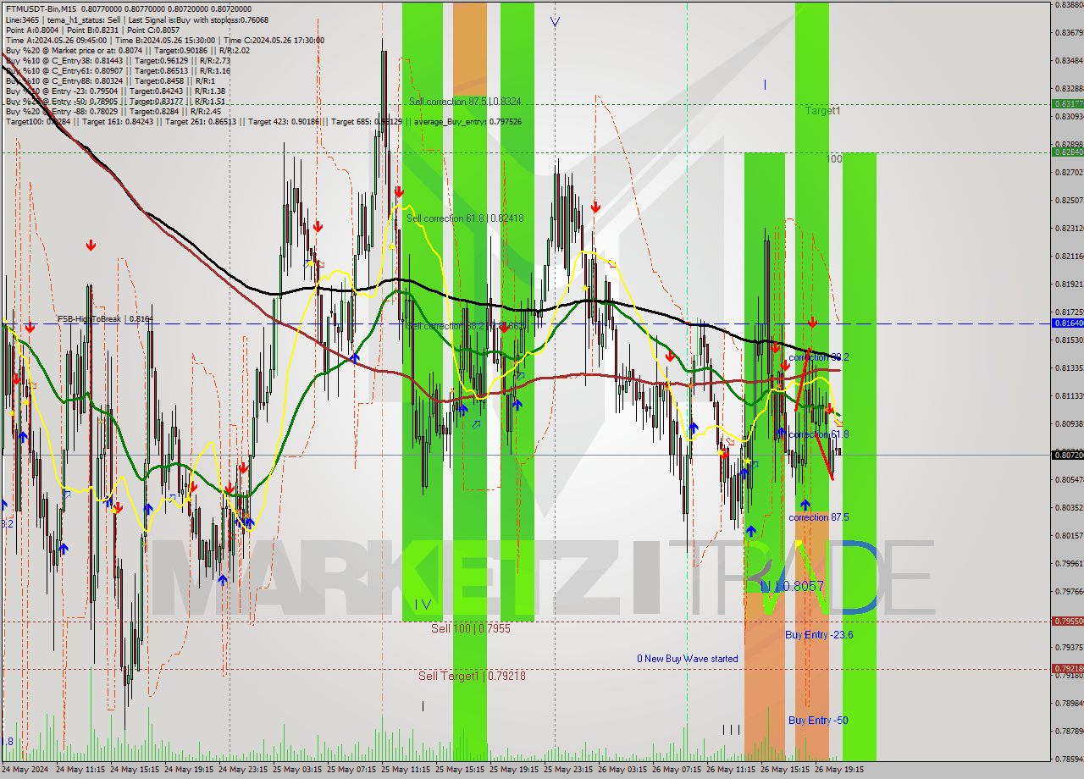Click the '| | | 0.8057' wave label
The image size is (1084, 779).
[x=791, y=586]
